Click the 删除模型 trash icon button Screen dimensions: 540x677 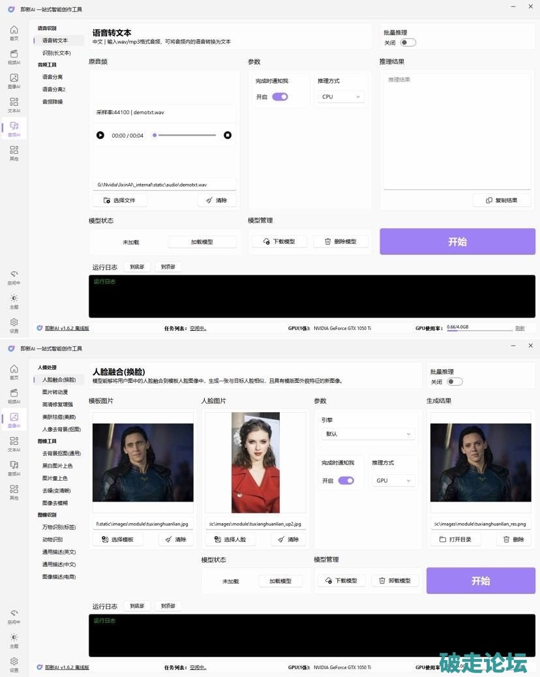(340, 241)
